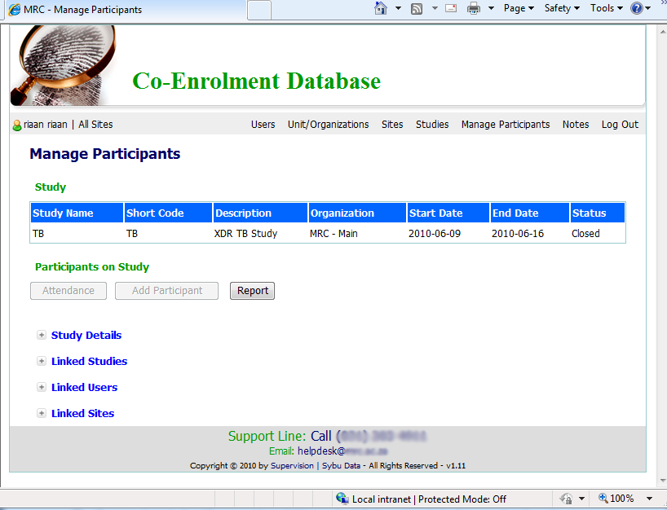Click the RSS feeds icon
667x510 pixels.
click(x=417, y=8)
